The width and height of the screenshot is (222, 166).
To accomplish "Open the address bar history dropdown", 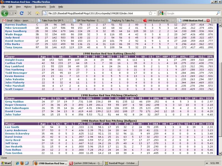I will point(155,13).
